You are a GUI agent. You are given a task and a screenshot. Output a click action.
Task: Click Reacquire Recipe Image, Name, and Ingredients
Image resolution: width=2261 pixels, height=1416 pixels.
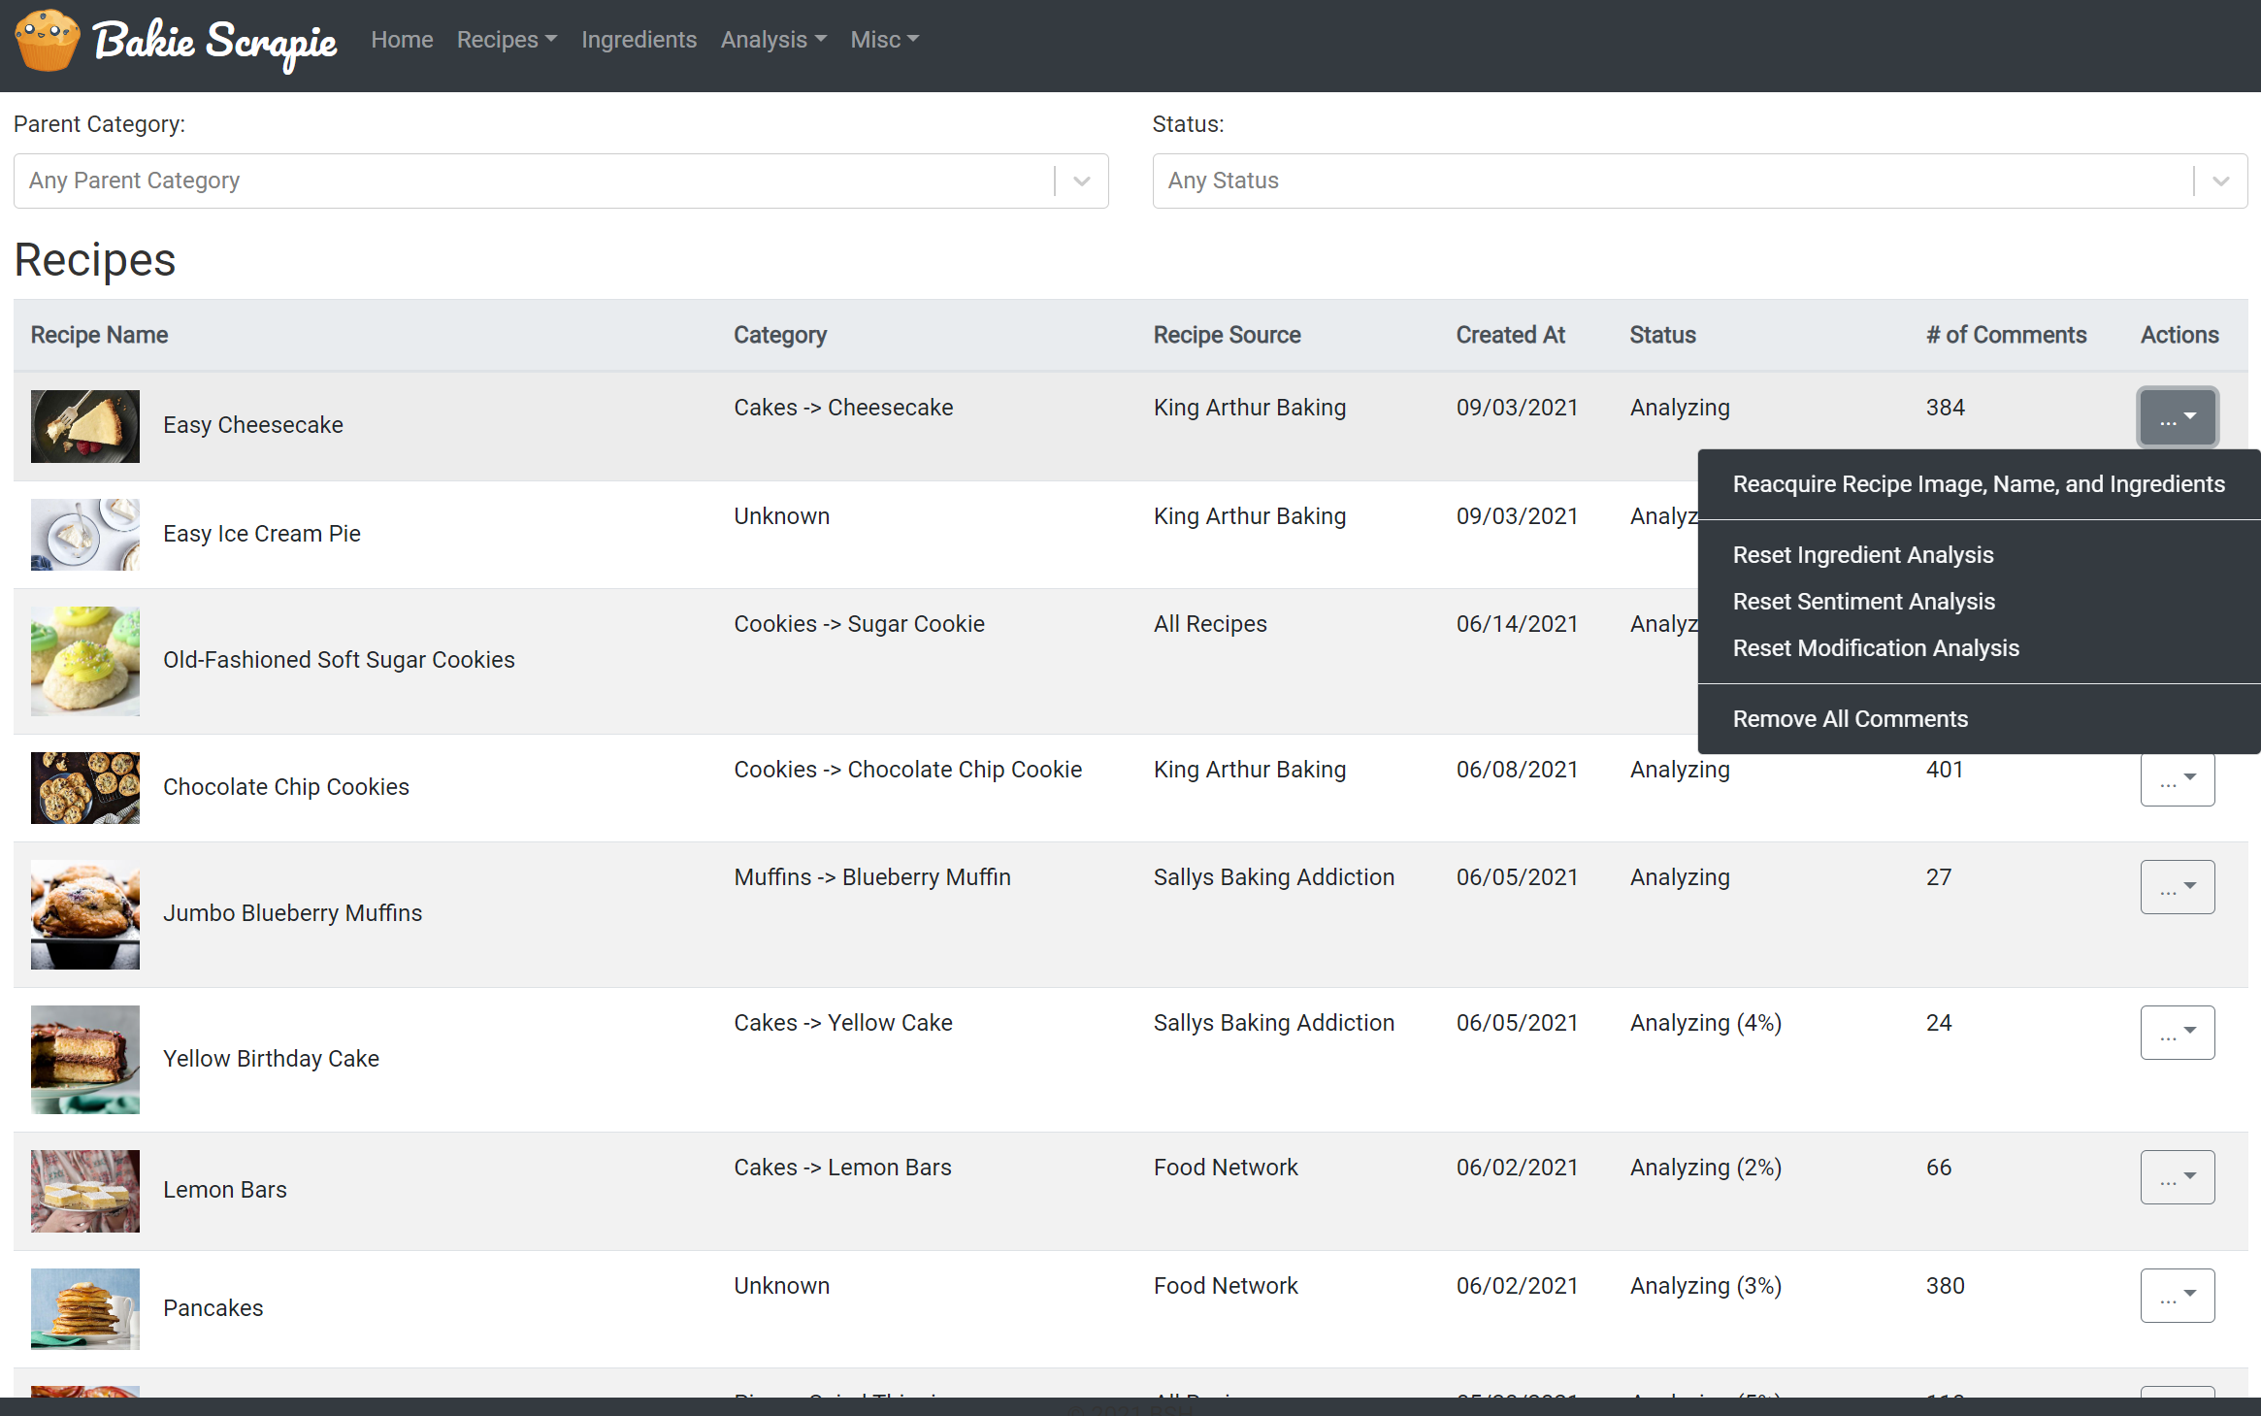[x=1978, y=484]
